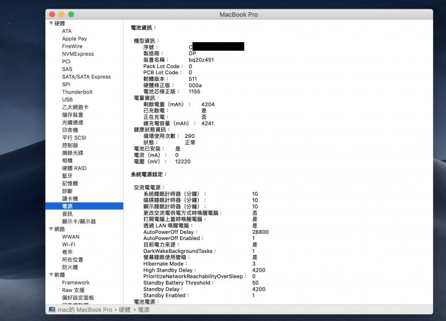Click the cycle count value 290

pos(190,136)
